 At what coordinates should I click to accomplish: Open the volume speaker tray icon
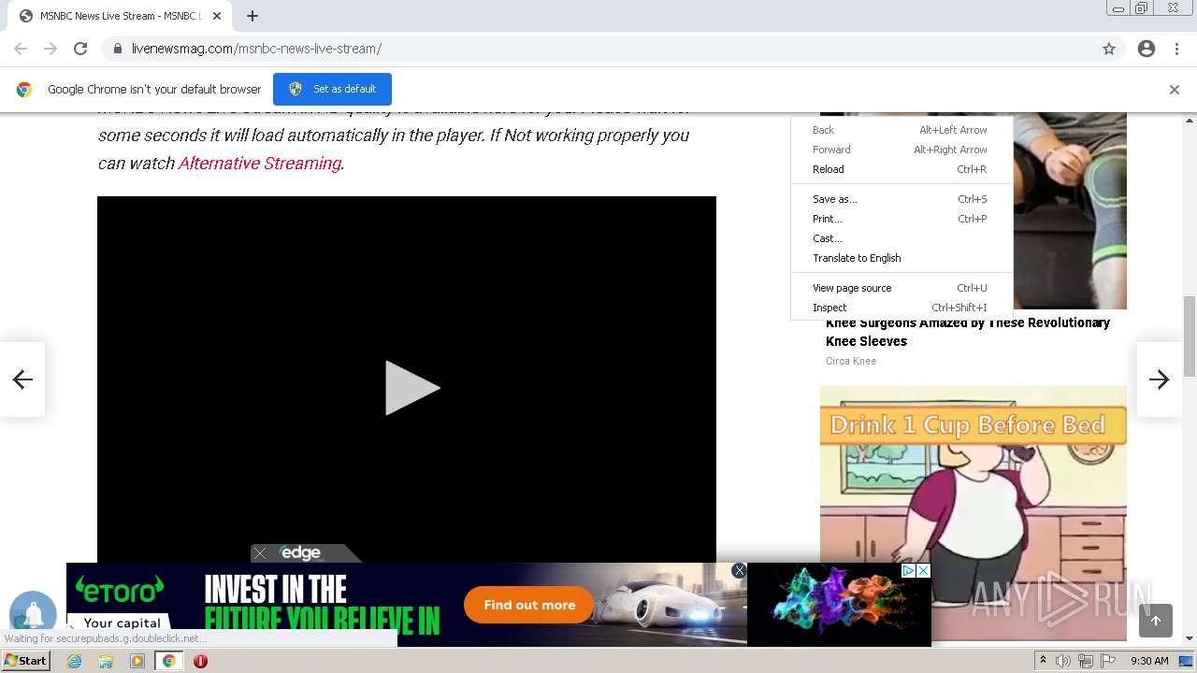click(1063, 661)
